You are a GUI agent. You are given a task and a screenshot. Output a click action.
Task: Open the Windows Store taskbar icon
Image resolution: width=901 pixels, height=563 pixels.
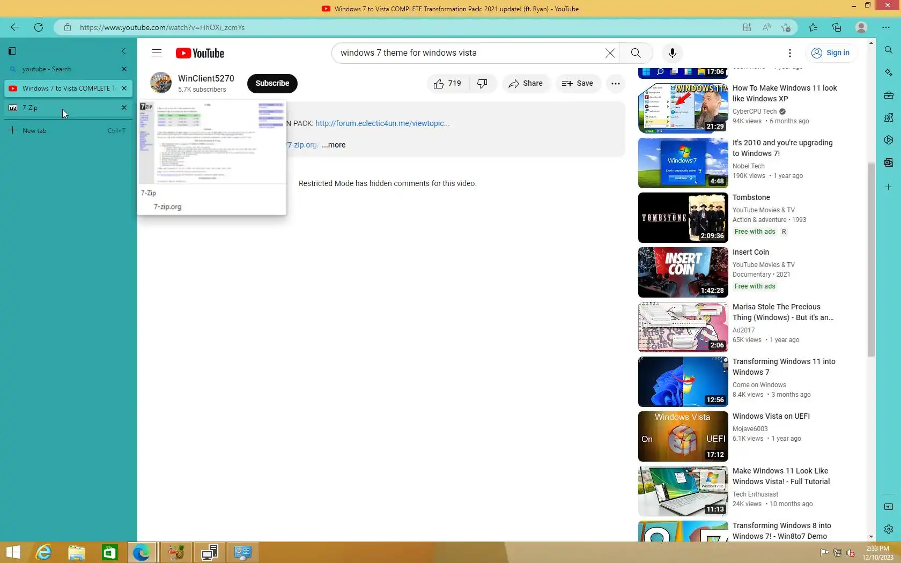[110, 552]
